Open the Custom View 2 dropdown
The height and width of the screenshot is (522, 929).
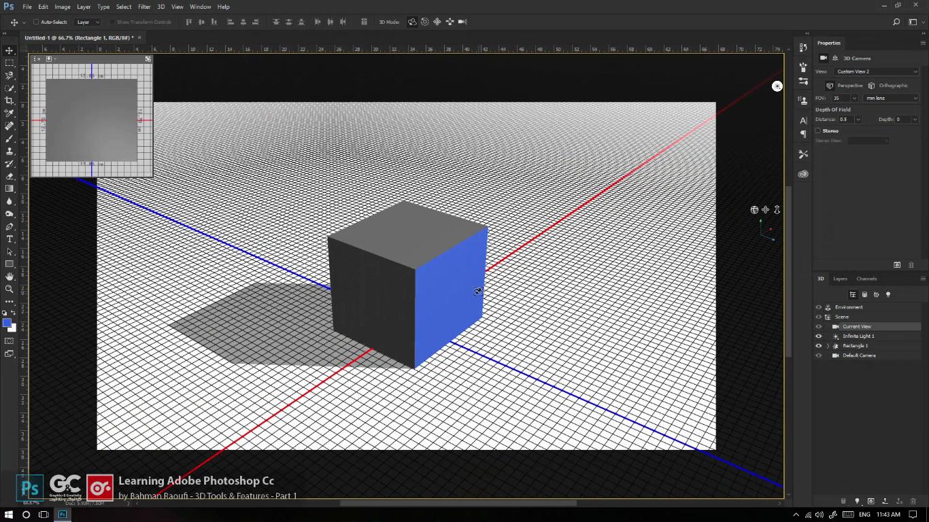[x=877, y=71]
